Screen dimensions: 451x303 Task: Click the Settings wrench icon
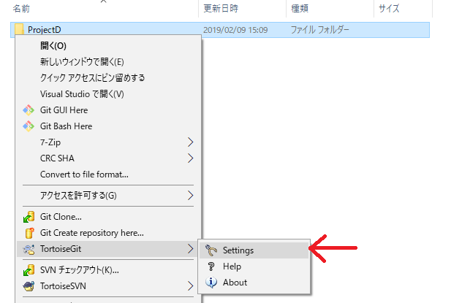tap(211, 250)
